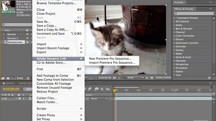
Task: Open Effects & Presets panel menu icon
Action: (210, 9)
